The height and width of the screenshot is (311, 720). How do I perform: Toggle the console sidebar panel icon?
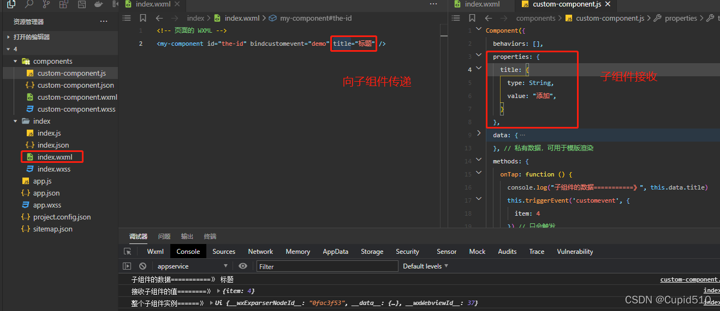[127, 266]
